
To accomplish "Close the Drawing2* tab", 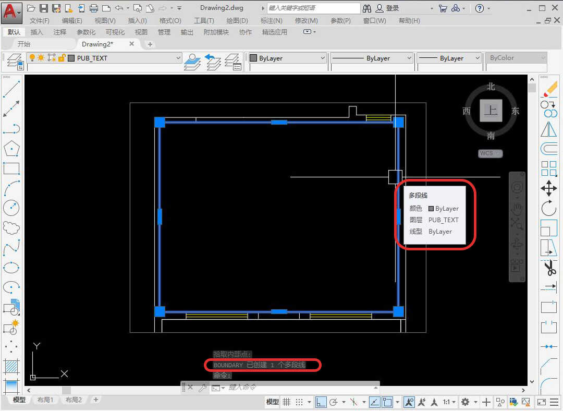I will point(132,44).
